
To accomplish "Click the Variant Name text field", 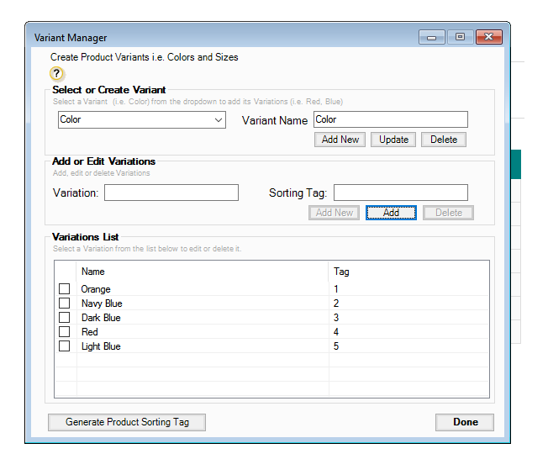I will 390,120.
